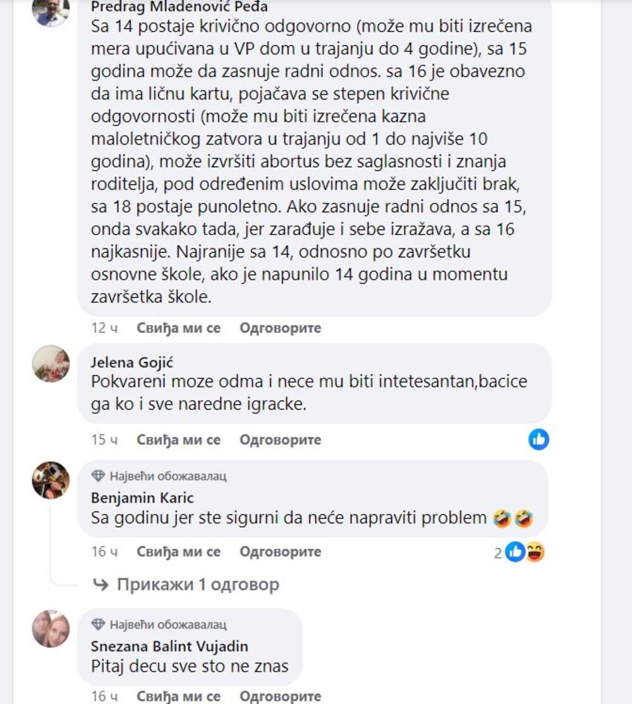Open the Jelena Gojić name link
Screen dimensions: 632x704
[x=131, y=362]
